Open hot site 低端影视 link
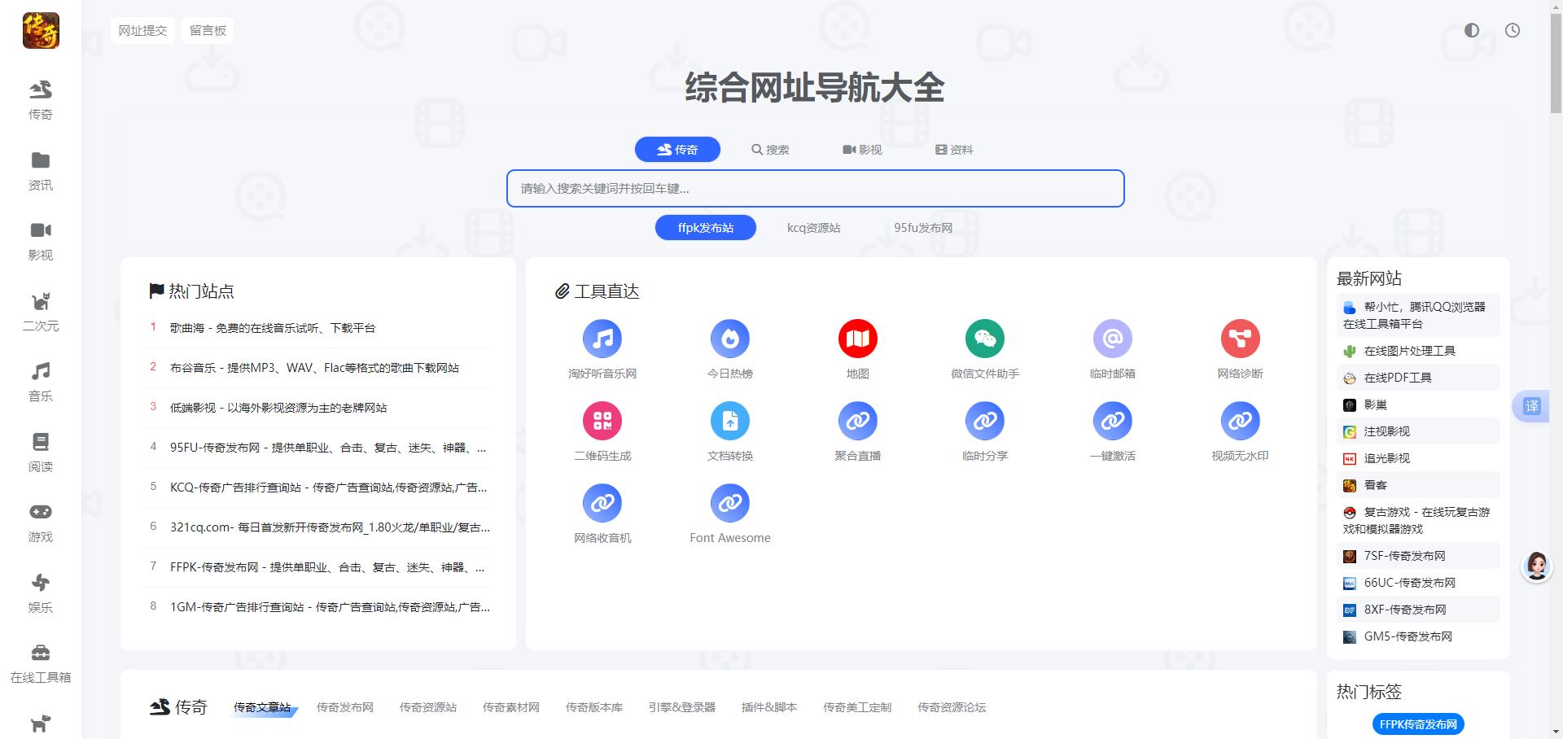 (x=278, y=408)
